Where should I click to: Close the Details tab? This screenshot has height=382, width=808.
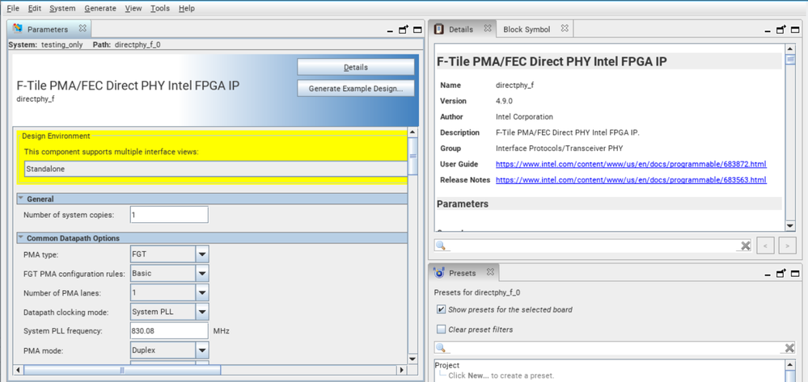tap(488, 28)
